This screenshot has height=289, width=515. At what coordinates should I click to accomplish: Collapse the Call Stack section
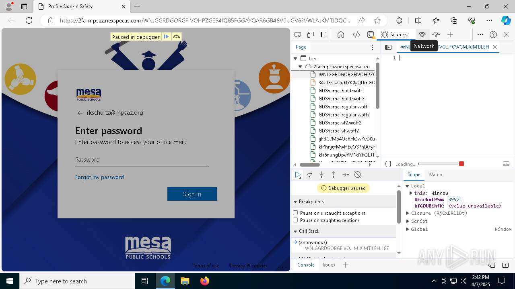tap(295, 231)
